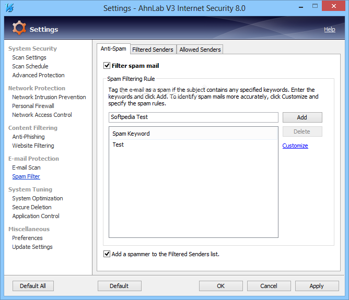
Task: Click the orange Settings gear icon
Action: click(19, 28)
